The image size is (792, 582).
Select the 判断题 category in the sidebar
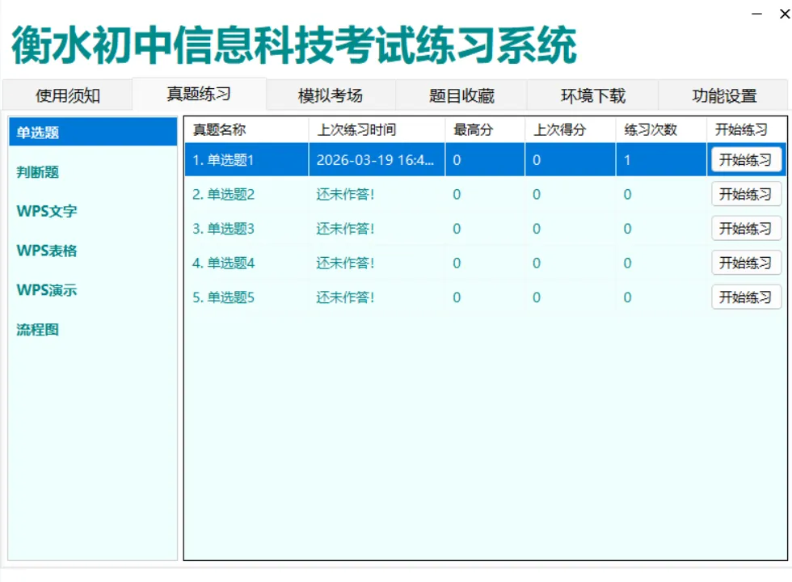pyautogui.click(x=37, y=172)
